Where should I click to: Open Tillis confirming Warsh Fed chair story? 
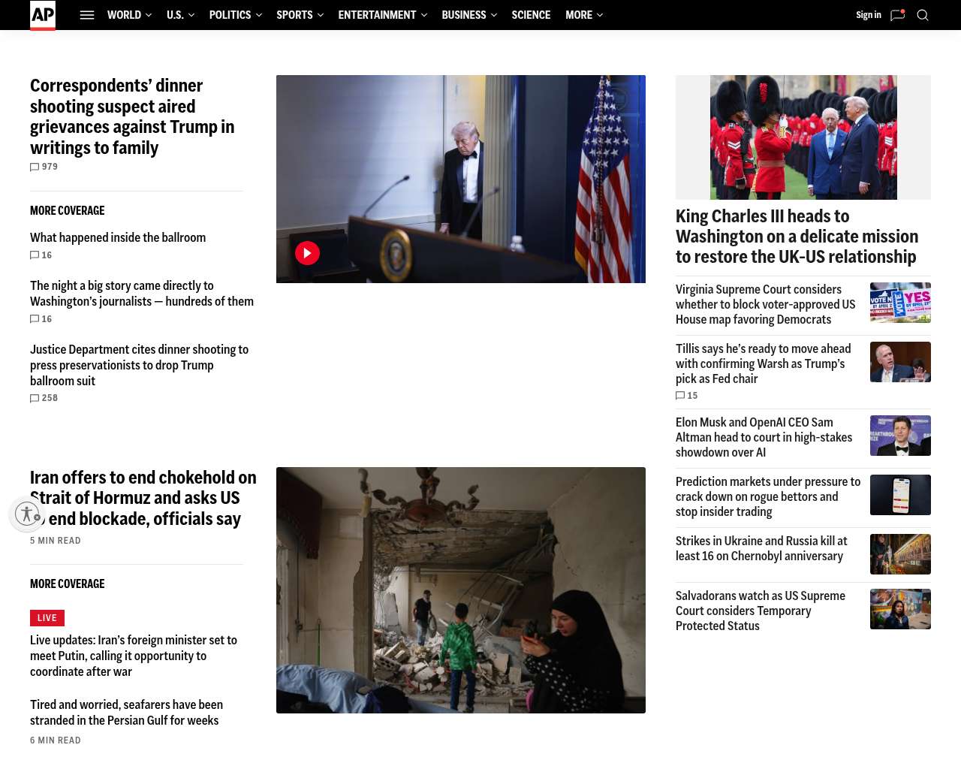point(764,363)
